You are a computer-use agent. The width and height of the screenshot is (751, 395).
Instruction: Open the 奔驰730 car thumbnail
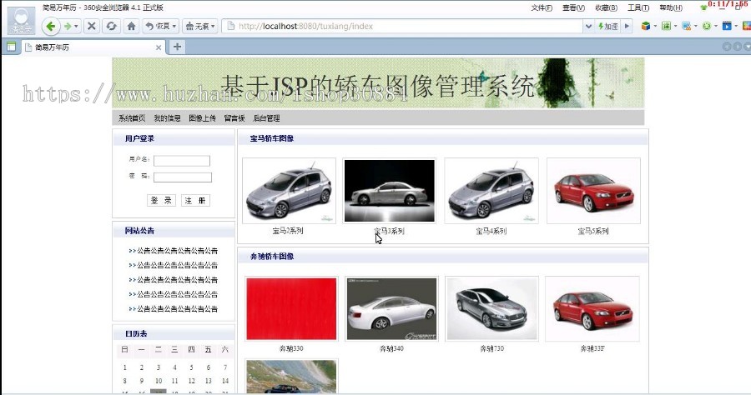(491, 309)
